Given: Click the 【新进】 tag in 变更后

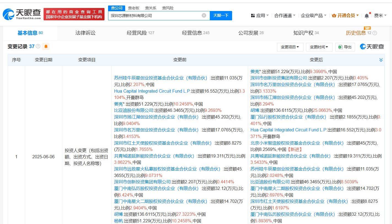Looking at the screenshot, I should (x=295, y=149).
